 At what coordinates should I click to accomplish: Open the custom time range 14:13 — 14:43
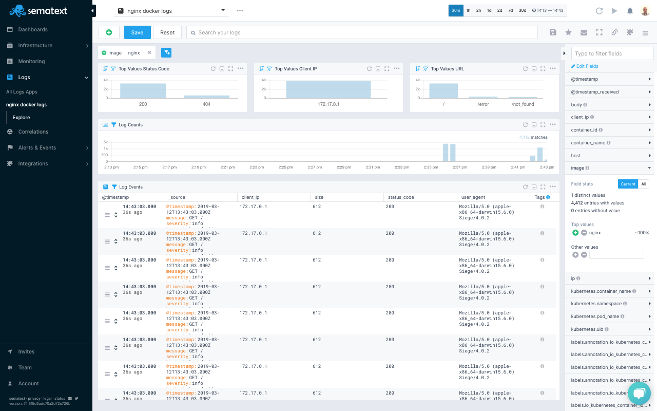(548, 10)
